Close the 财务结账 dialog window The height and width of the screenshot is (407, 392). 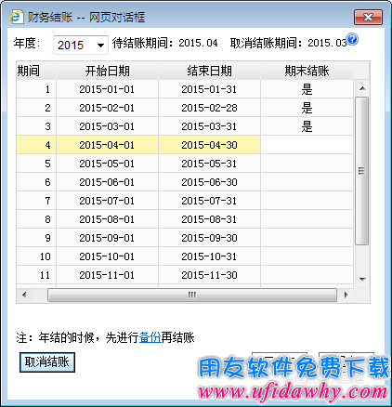(368, 17)
